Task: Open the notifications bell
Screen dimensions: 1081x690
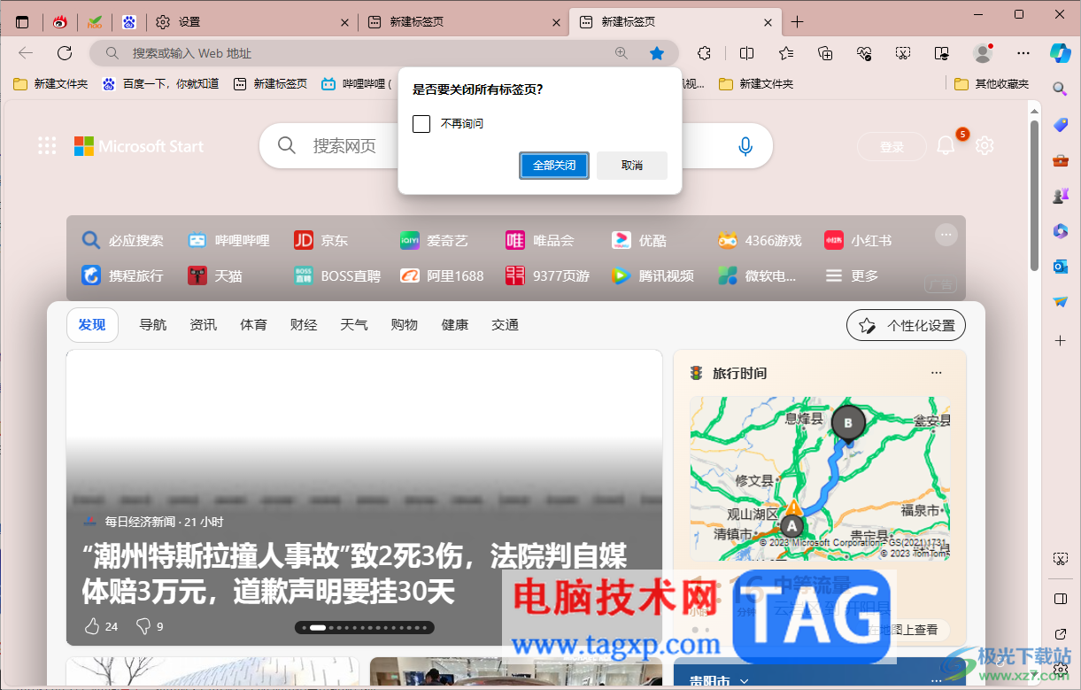Action: tap(946, 146)
